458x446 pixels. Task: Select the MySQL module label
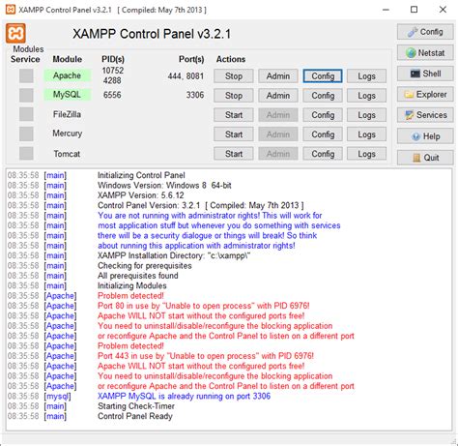click(67, 95)
